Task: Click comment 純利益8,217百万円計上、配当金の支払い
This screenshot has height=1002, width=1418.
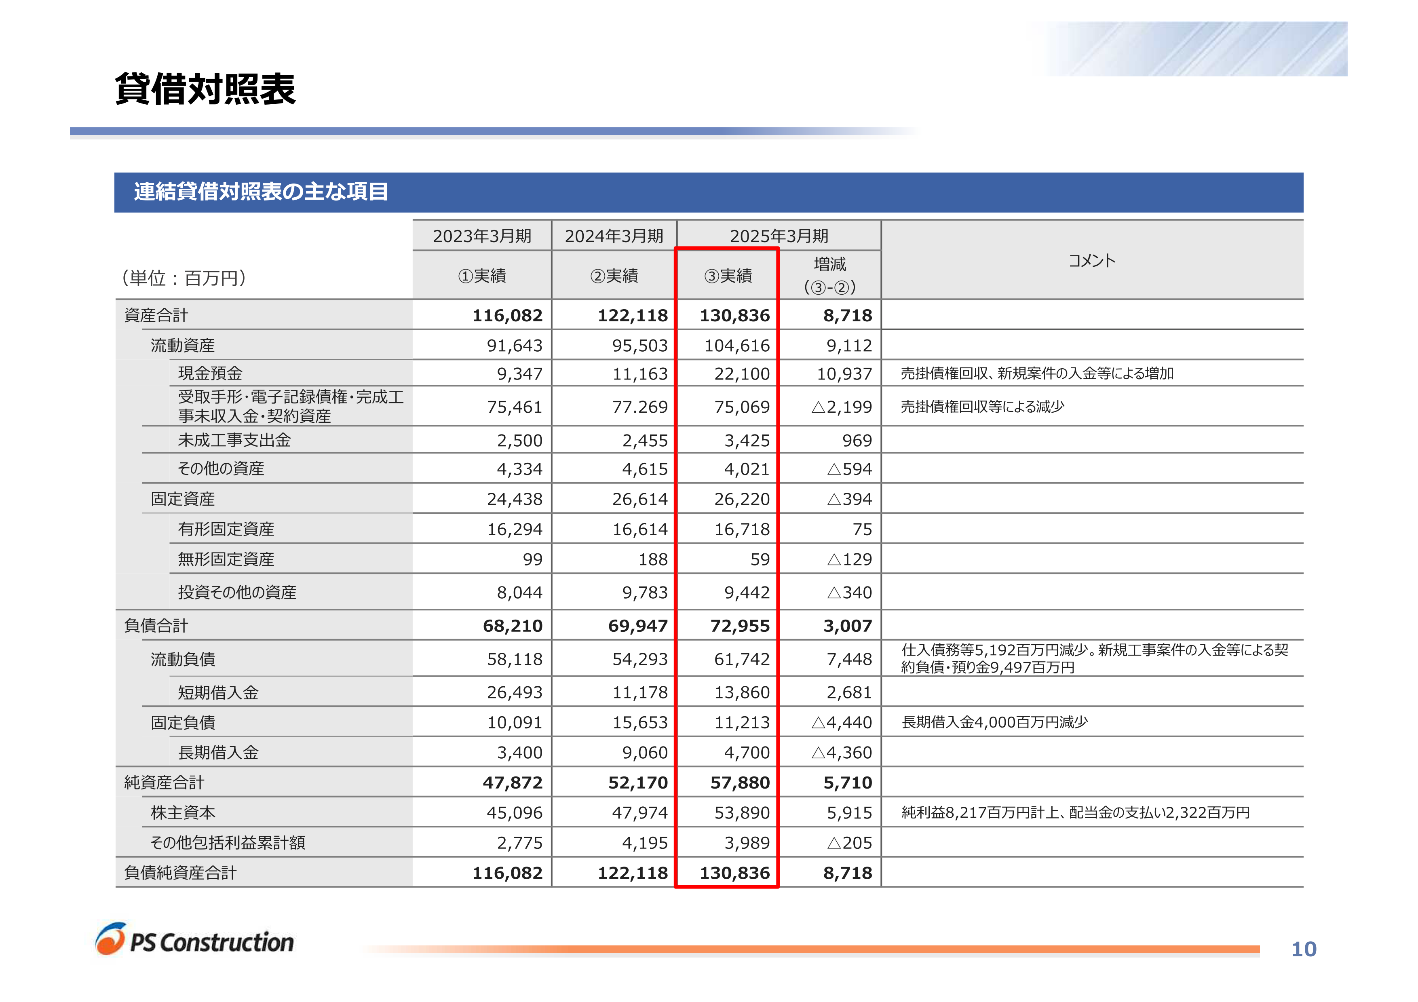Action: point(1075,812)
